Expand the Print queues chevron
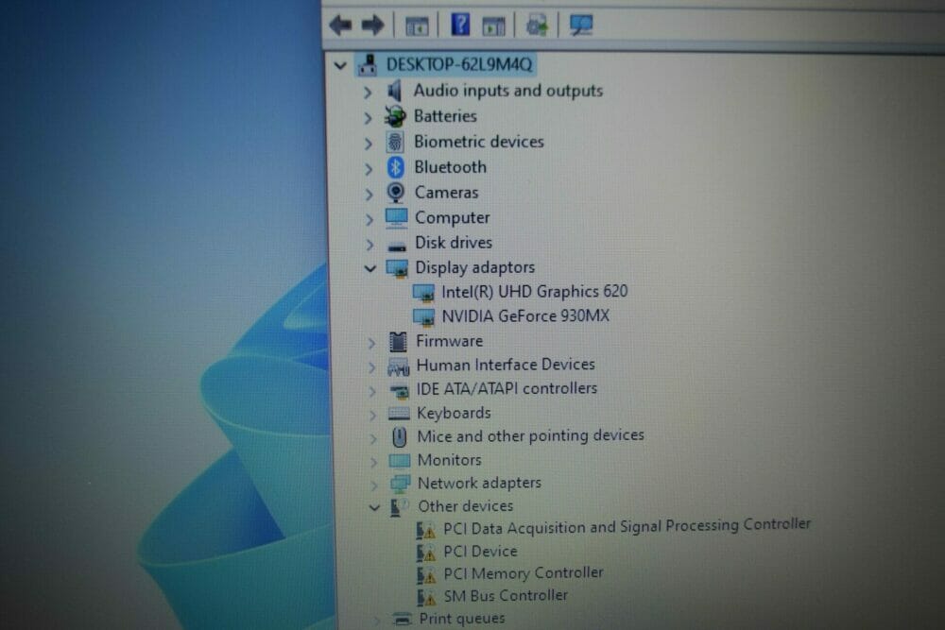Viewport: 945px width, 630px height. (377, 620)
